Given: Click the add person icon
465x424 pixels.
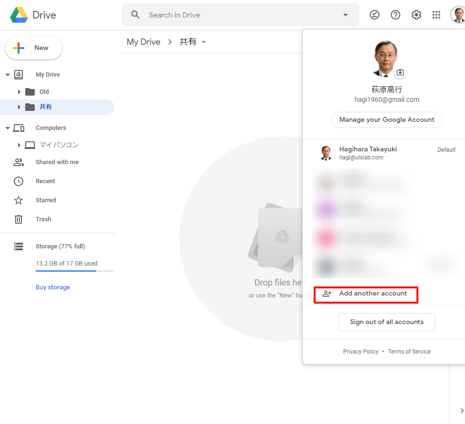Looking at the screenshot, I should pyautogui.click(x=327, y=294).
